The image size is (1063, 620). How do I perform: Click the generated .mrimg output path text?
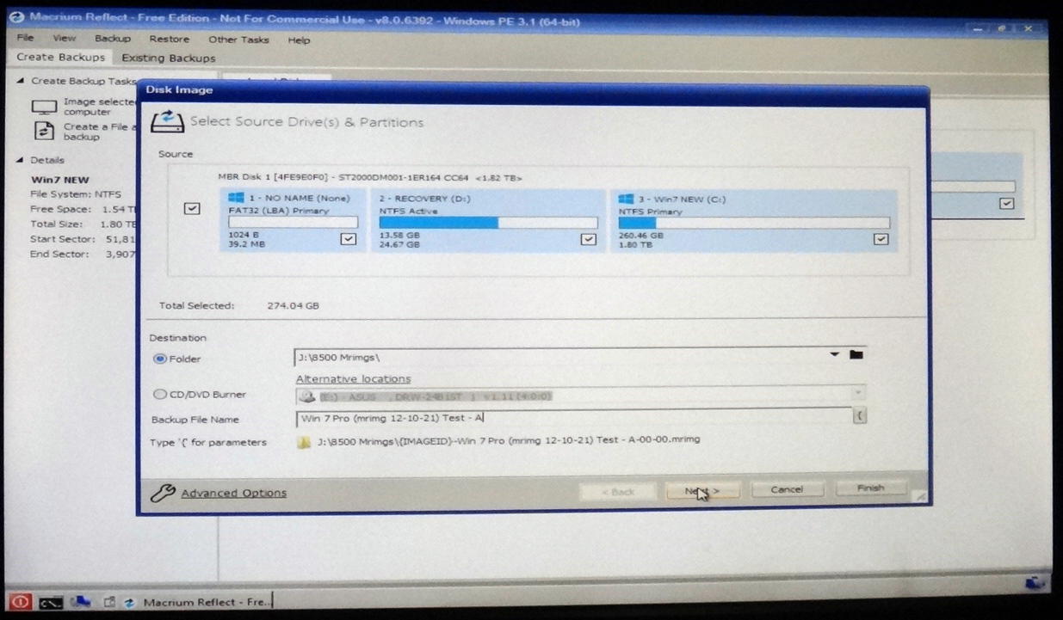click(508, 439)
